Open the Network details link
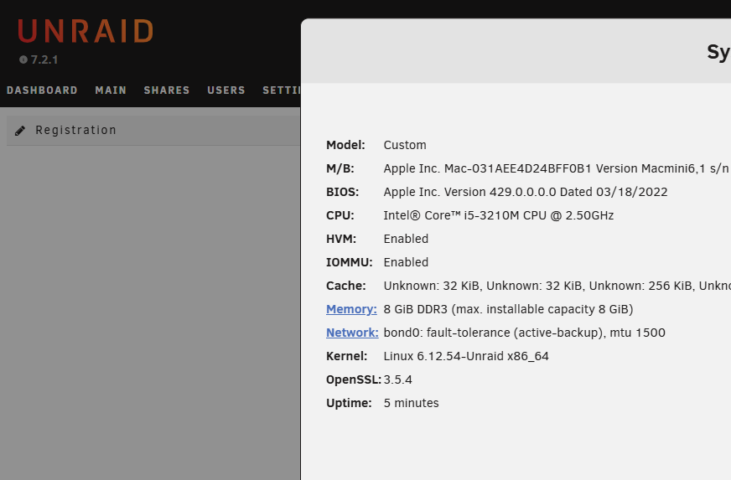The width and height of the screenshot is (731, 480). (x=352, y=333)
